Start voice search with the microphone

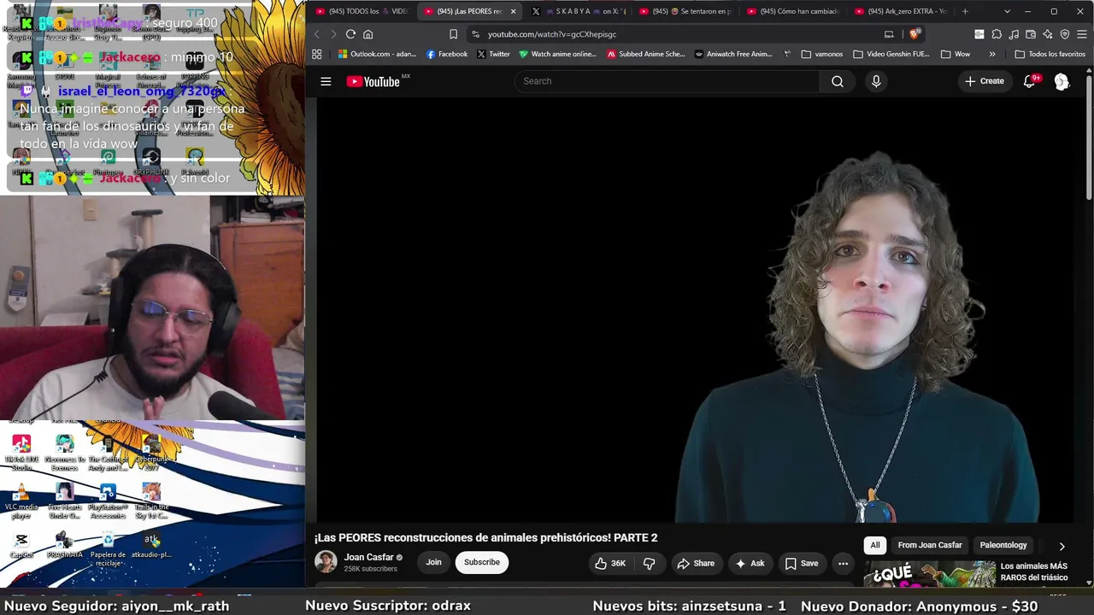(876, 81)
